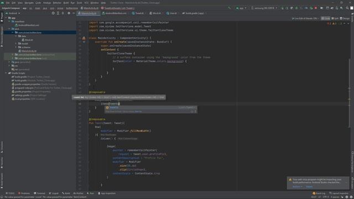Click the Collapse All icon in Project panel
The image size is (354, 199).
(x=63, y=13)
